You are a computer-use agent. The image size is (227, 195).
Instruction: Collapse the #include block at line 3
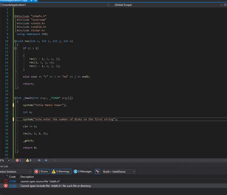coord(15,16)
